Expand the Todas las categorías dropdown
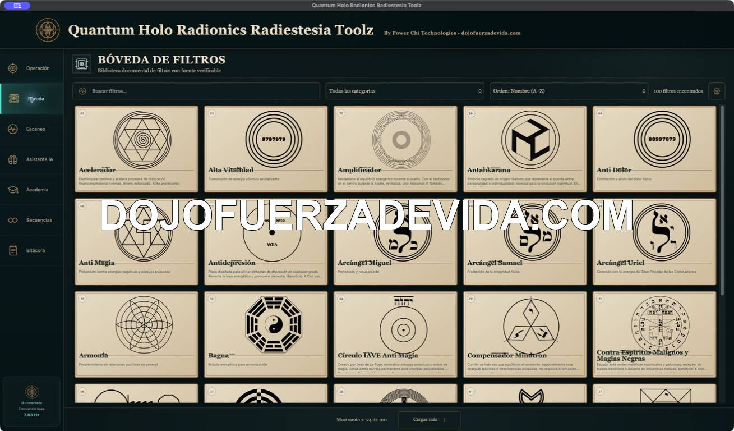The width and height of the screenshot is (734, 431). [405, 91]
